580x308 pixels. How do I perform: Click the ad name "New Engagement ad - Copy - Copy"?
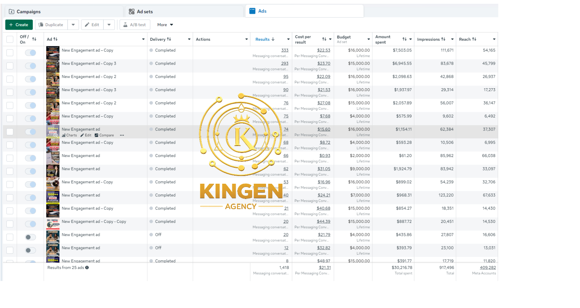tap(94, 222)
